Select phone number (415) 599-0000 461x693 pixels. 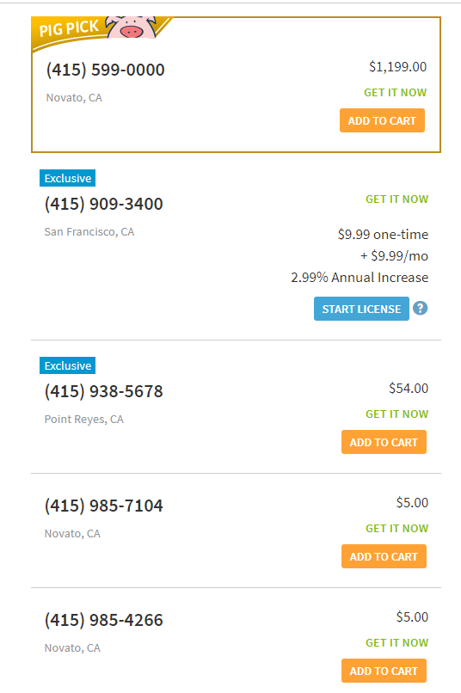click(x=105, y=70)
